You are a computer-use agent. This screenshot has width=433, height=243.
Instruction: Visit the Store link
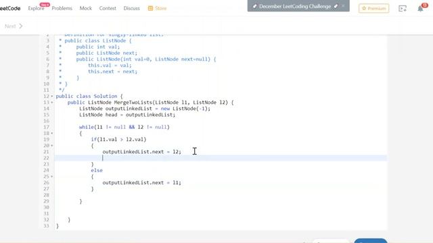(161, 8)
